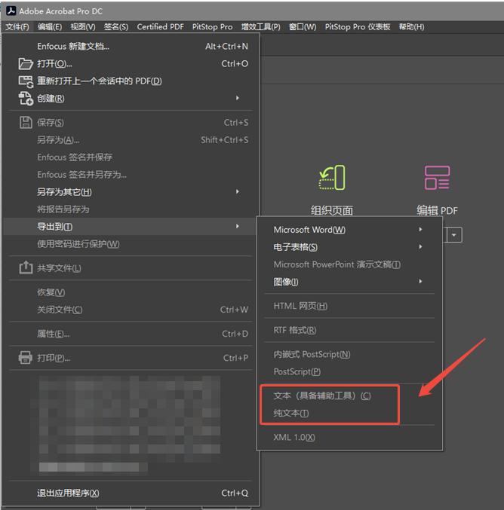Image resolution: width=504 pixels, height=510 pixels.
Task: Choose 将报告另存为 menu entry
Action: 131,209
